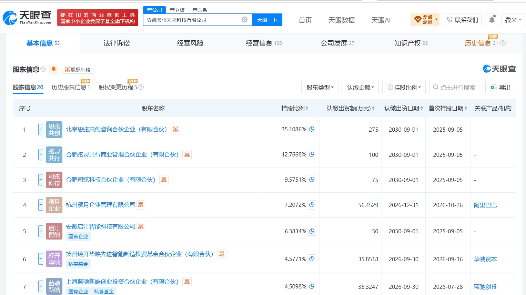Click the shareholder search field 点击进行搜索
Viewport: 526px width, 295px height.
click(455, 88)
